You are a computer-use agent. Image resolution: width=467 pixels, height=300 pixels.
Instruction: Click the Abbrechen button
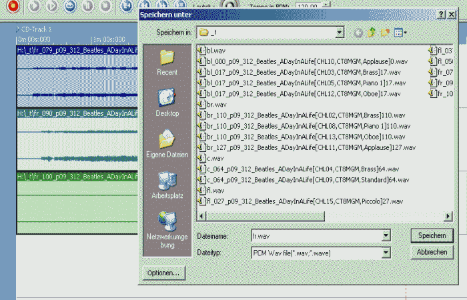pyautogui.click(x=432, y=253)
